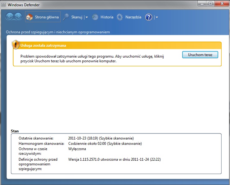
Task: Click the Ostatnie skanowanie label
Action: (x=36, y=138)
